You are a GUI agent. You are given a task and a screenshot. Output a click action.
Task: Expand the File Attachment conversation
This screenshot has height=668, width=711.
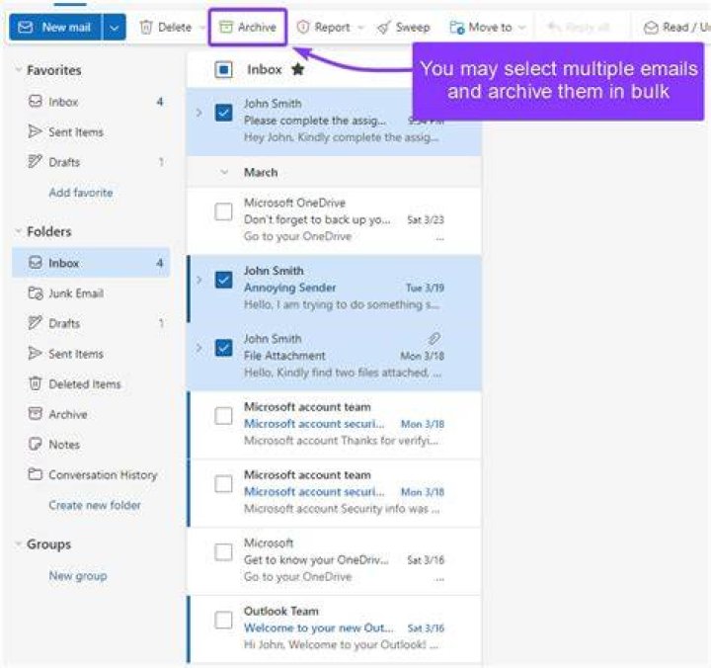[199, 348]
